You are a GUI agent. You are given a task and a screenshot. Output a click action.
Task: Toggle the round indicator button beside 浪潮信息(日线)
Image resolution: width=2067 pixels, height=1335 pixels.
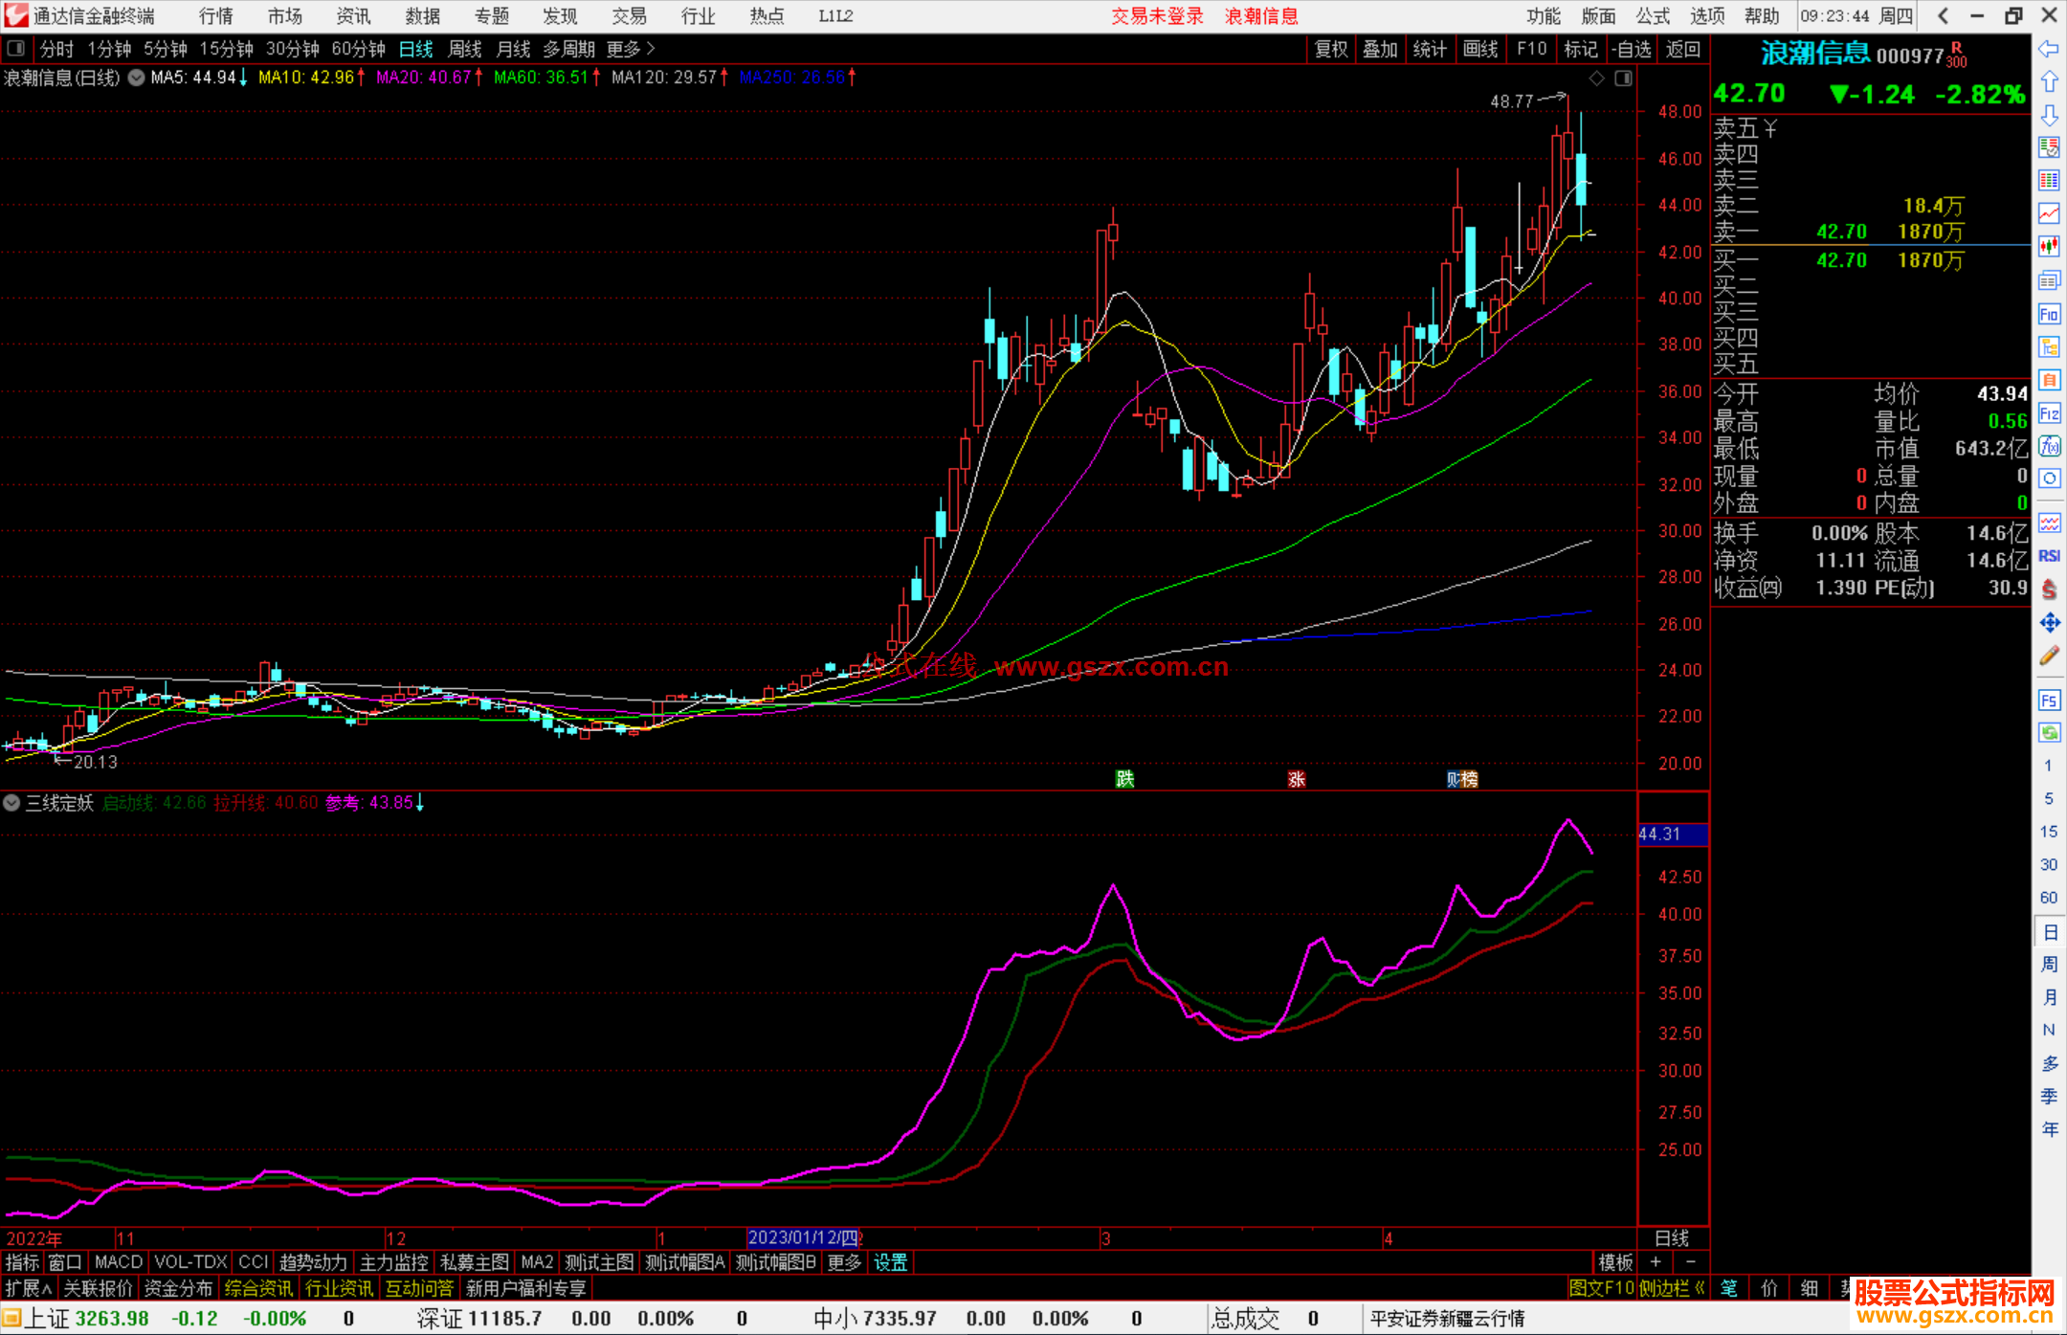pos(137,78)
